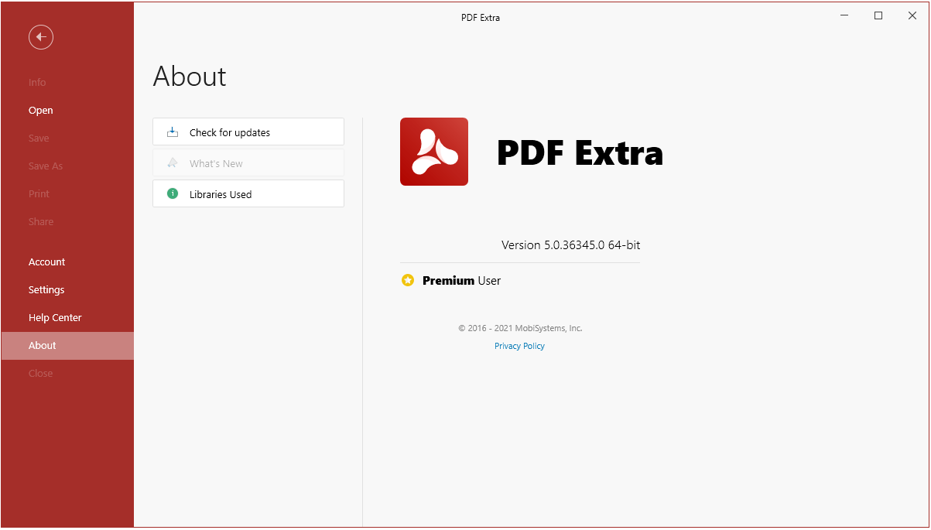The height and width of the screenshot is (530, 931).
Task: Click the What's New button
Action: point(248,162)
